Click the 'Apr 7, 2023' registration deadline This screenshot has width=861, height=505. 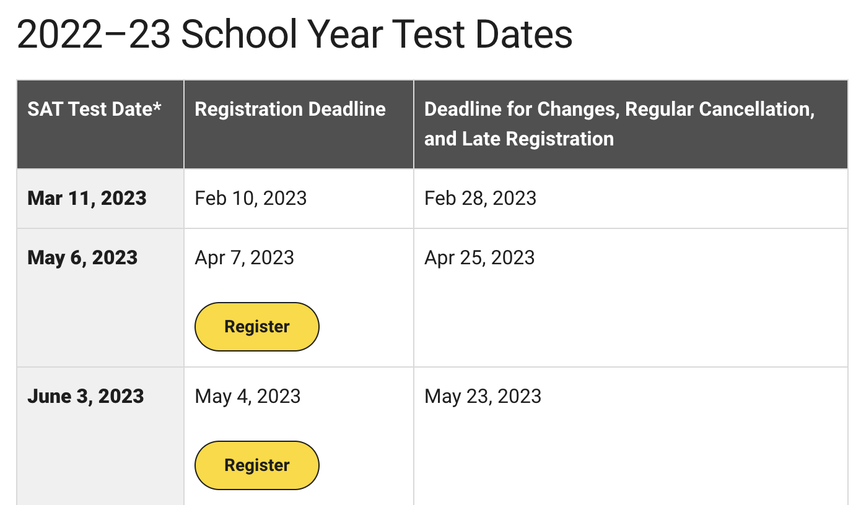244,258
